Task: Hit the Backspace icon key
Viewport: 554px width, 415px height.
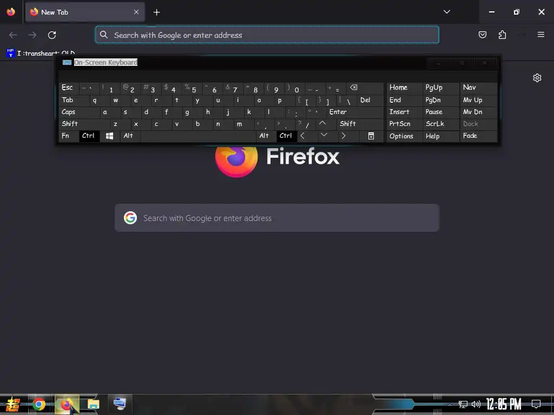Action: (365, 88)
